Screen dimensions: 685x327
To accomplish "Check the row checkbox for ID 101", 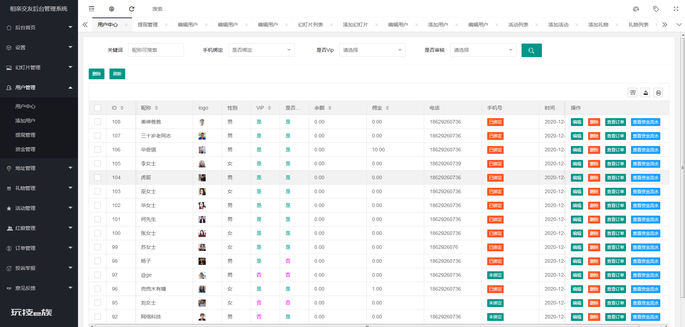I will tap(98, 219).
